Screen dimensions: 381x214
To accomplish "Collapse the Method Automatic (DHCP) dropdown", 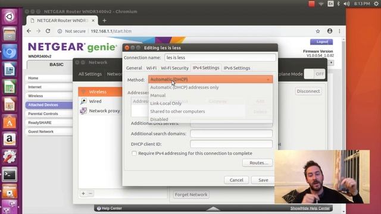I will point(210,79).
